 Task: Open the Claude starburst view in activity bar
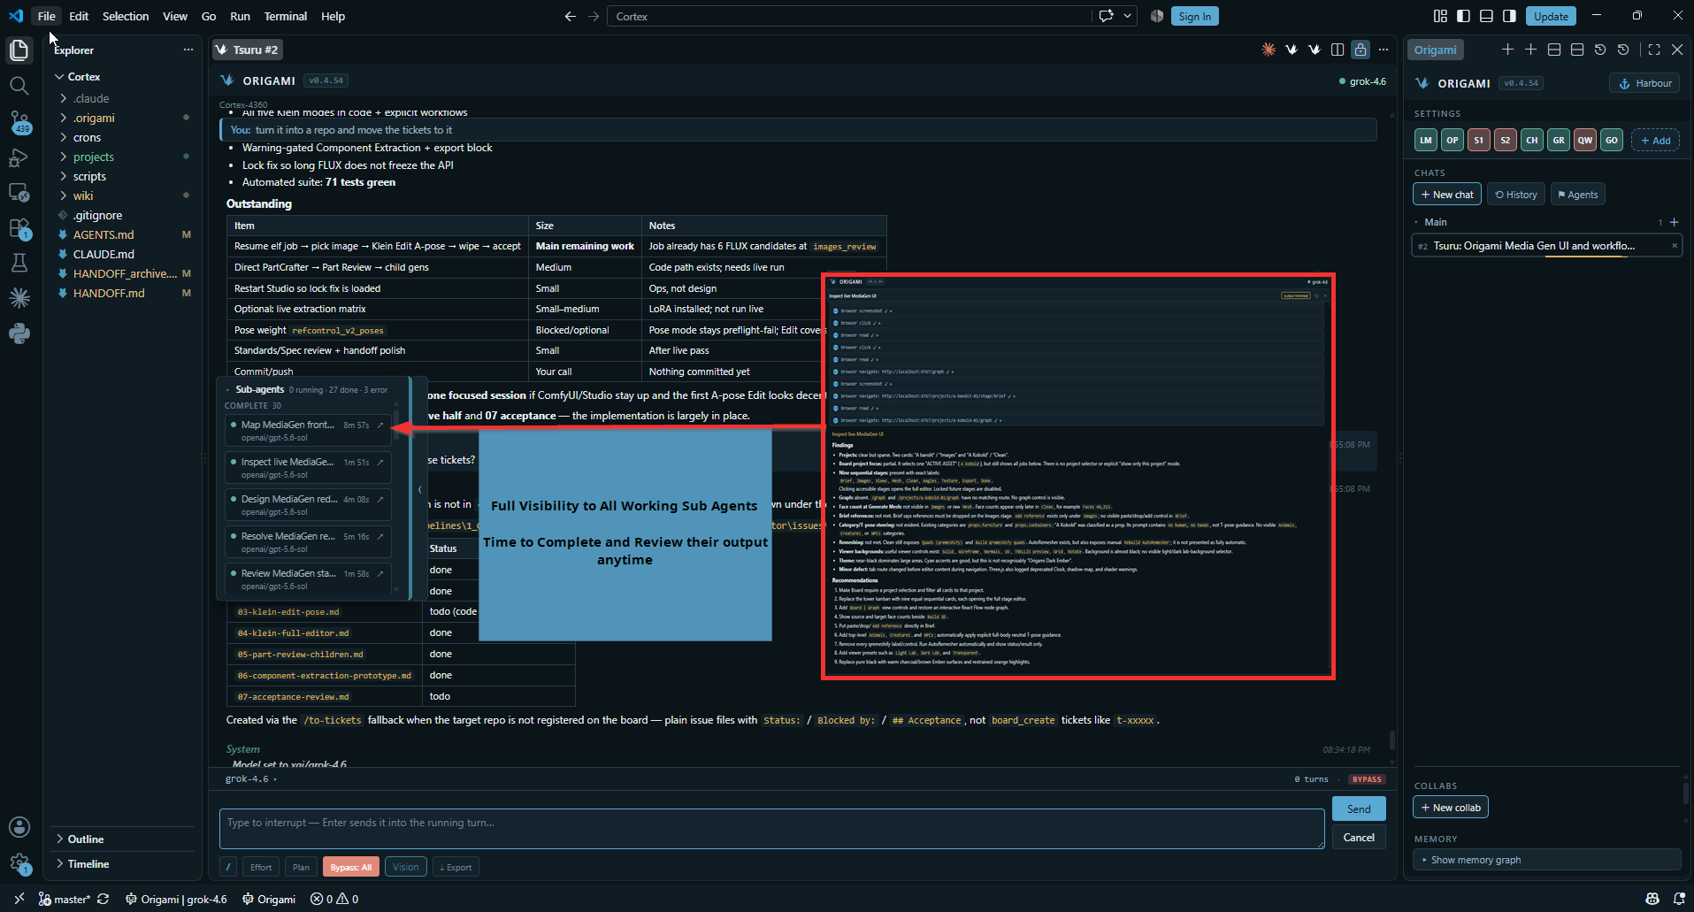click(19, 298)
